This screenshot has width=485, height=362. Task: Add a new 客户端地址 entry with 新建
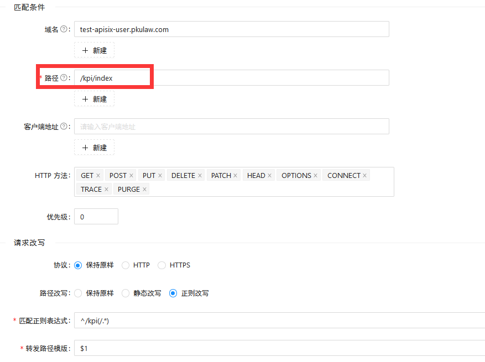click(95, 148)
